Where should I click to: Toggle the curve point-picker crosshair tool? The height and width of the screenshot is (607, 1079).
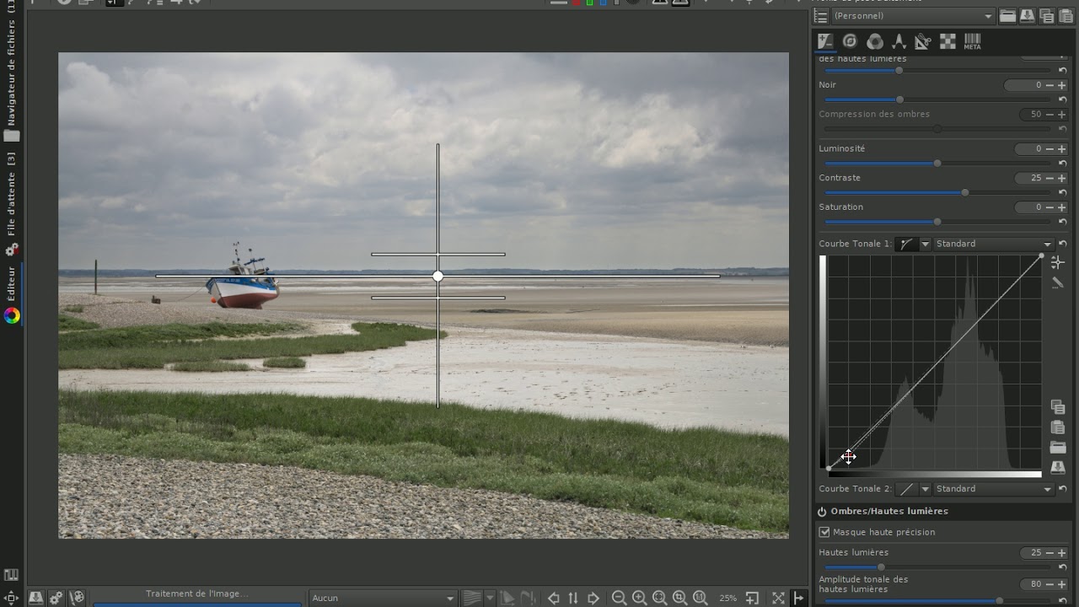1058,263
